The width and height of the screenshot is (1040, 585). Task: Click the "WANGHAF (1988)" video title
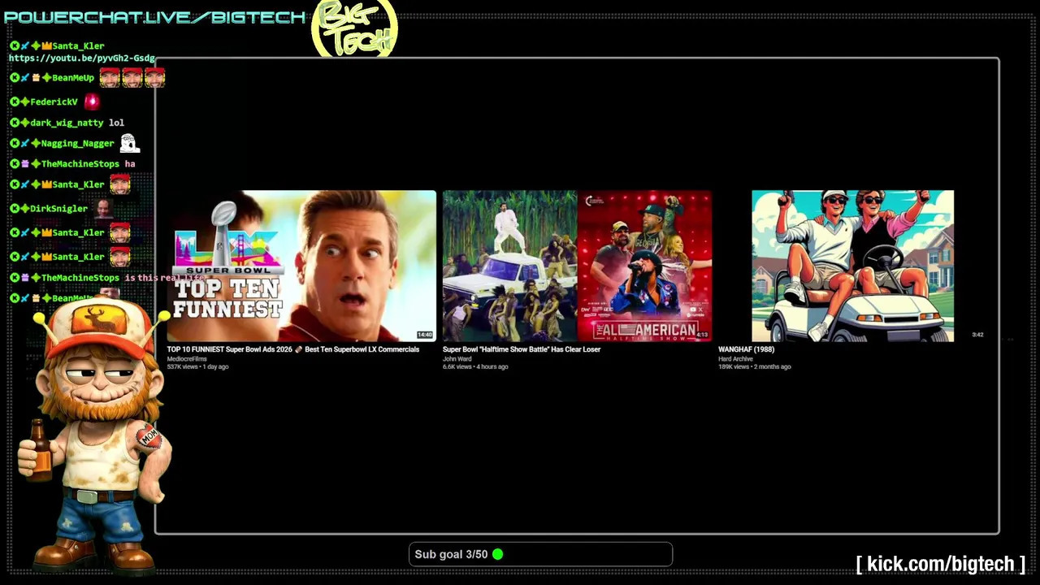746,349
